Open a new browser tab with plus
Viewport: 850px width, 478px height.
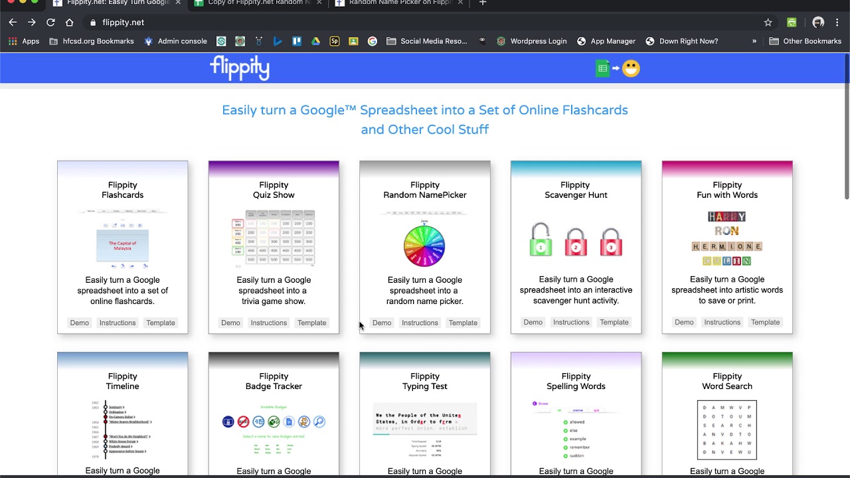tap(483, 3)
